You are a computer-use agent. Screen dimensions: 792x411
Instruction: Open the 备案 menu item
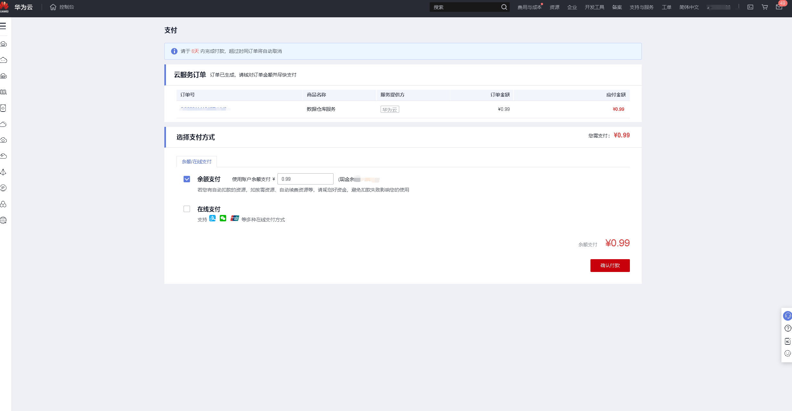tap(617, 7)
